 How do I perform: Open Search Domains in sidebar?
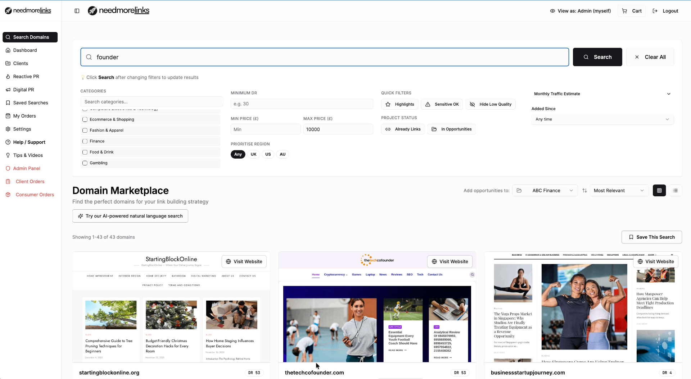(30, 37)
